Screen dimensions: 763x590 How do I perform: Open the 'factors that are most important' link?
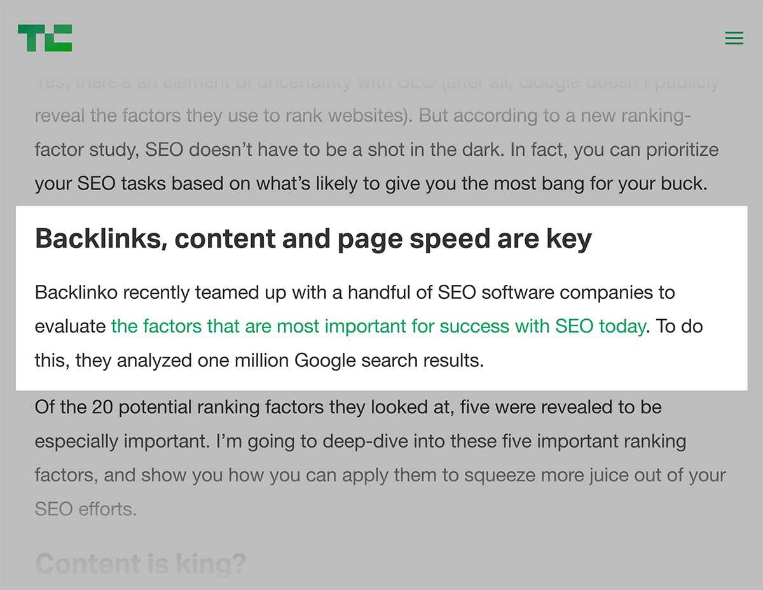pyautogui.click(x=378, y=327)
